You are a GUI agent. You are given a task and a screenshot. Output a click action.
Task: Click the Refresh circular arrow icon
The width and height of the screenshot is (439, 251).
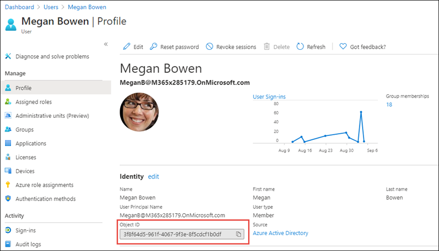coord(300,47)
